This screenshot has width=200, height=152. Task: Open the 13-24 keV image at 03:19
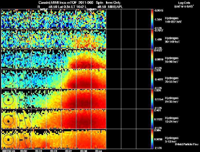54,119
